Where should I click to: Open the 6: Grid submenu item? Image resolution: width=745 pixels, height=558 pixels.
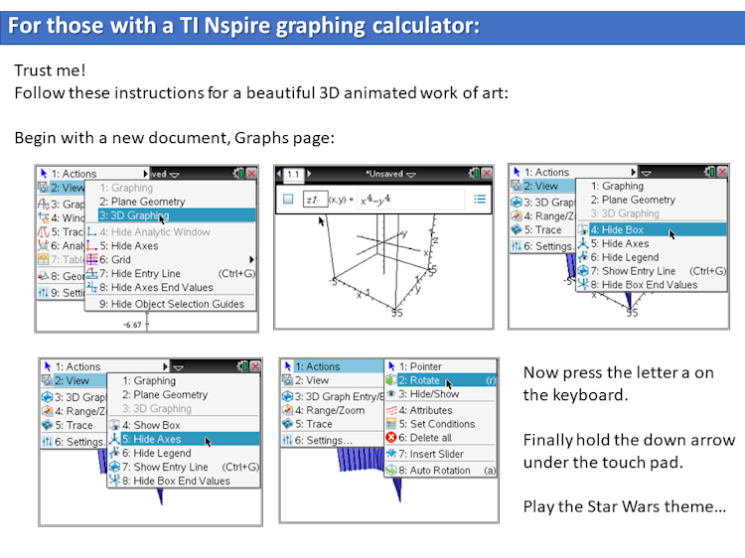171,260
